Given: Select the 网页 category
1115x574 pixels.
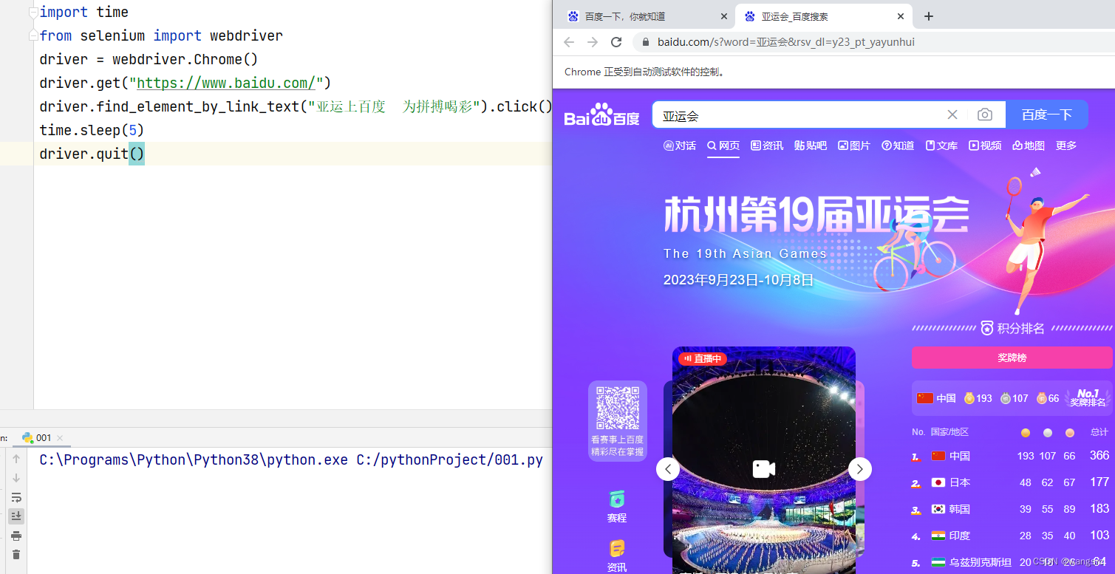Looking at the screenshot, I should point(723,146).
